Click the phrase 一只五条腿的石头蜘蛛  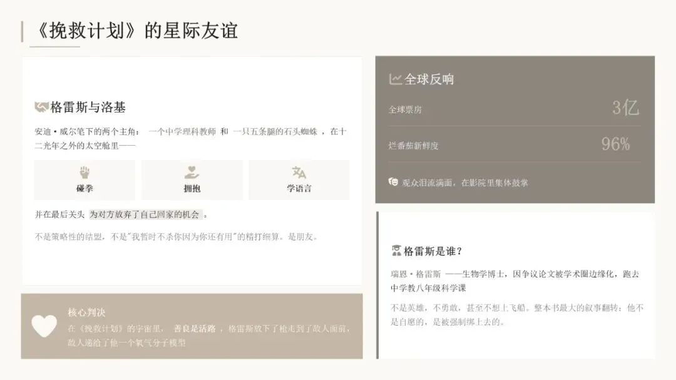[x=275, y=131]
